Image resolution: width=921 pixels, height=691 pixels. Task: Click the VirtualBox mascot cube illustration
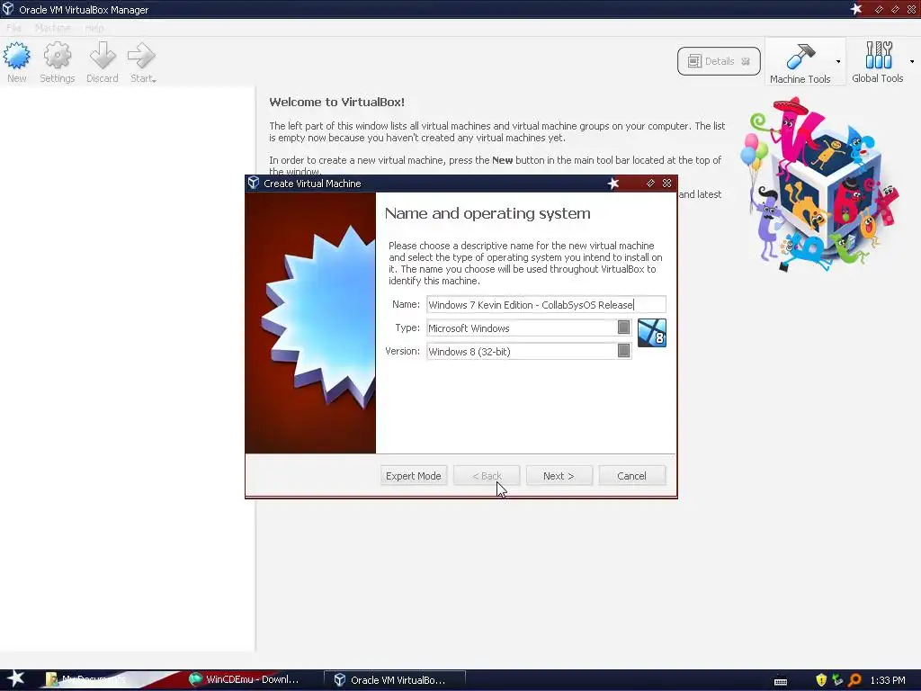point(819,184)
